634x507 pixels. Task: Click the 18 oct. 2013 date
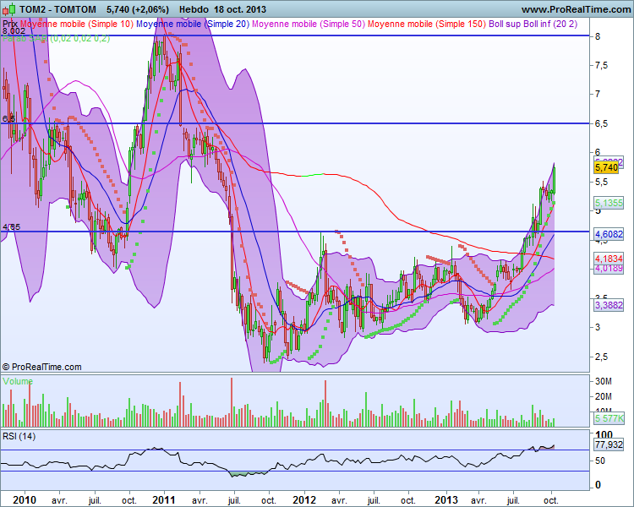240,9
